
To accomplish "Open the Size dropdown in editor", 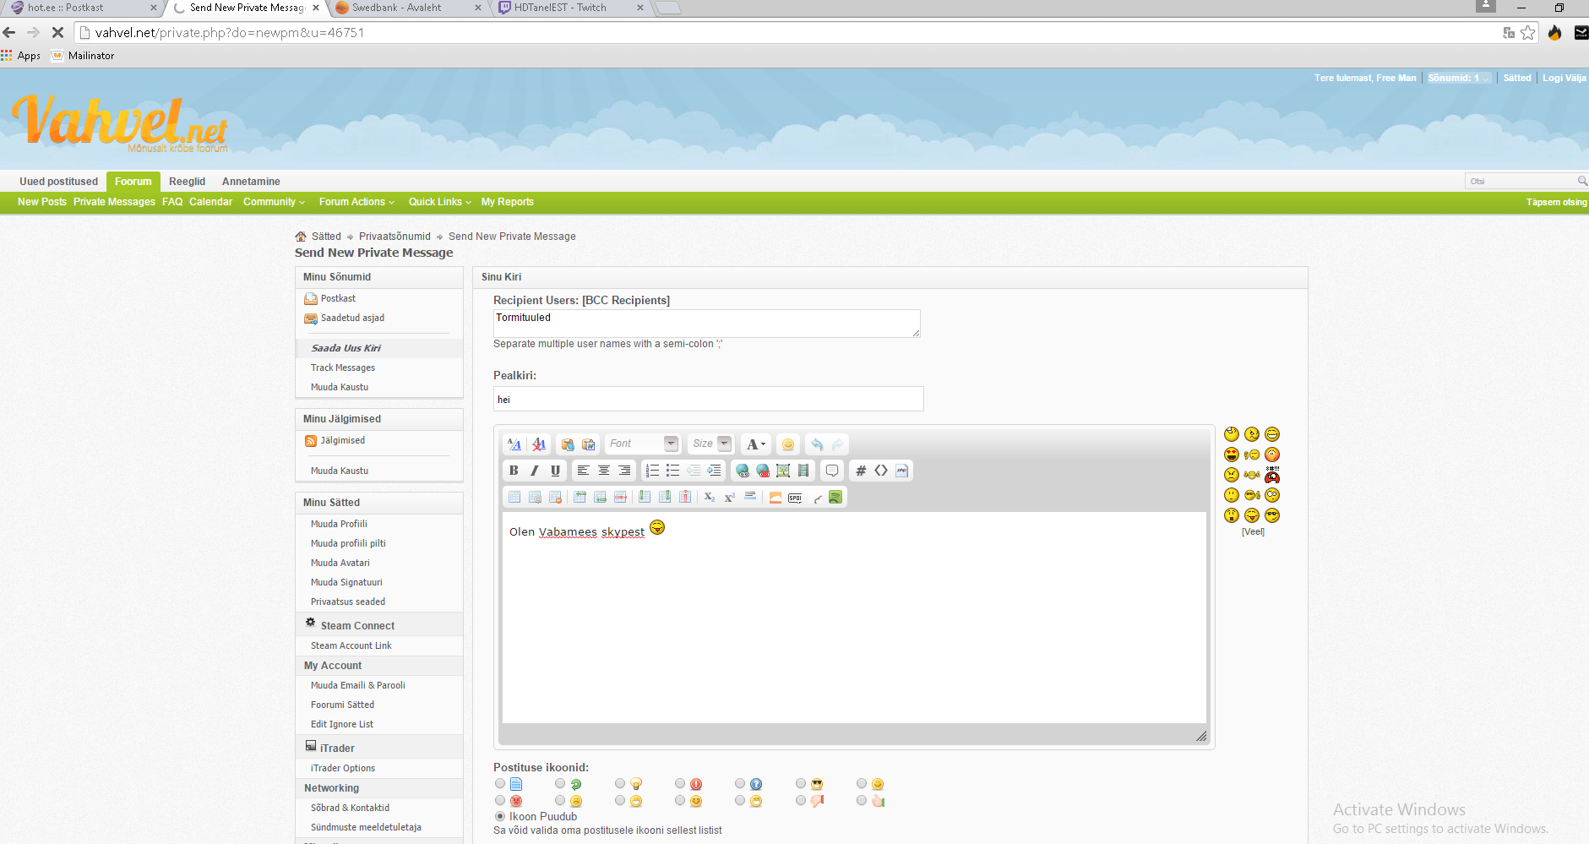I will coord(711,444).
